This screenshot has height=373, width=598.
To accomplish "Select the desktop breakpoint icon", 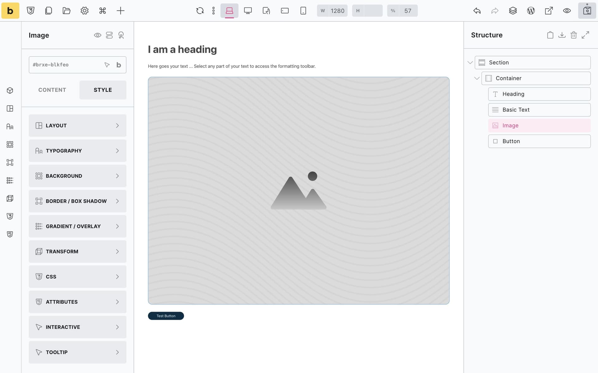I will tap(248, 11).
